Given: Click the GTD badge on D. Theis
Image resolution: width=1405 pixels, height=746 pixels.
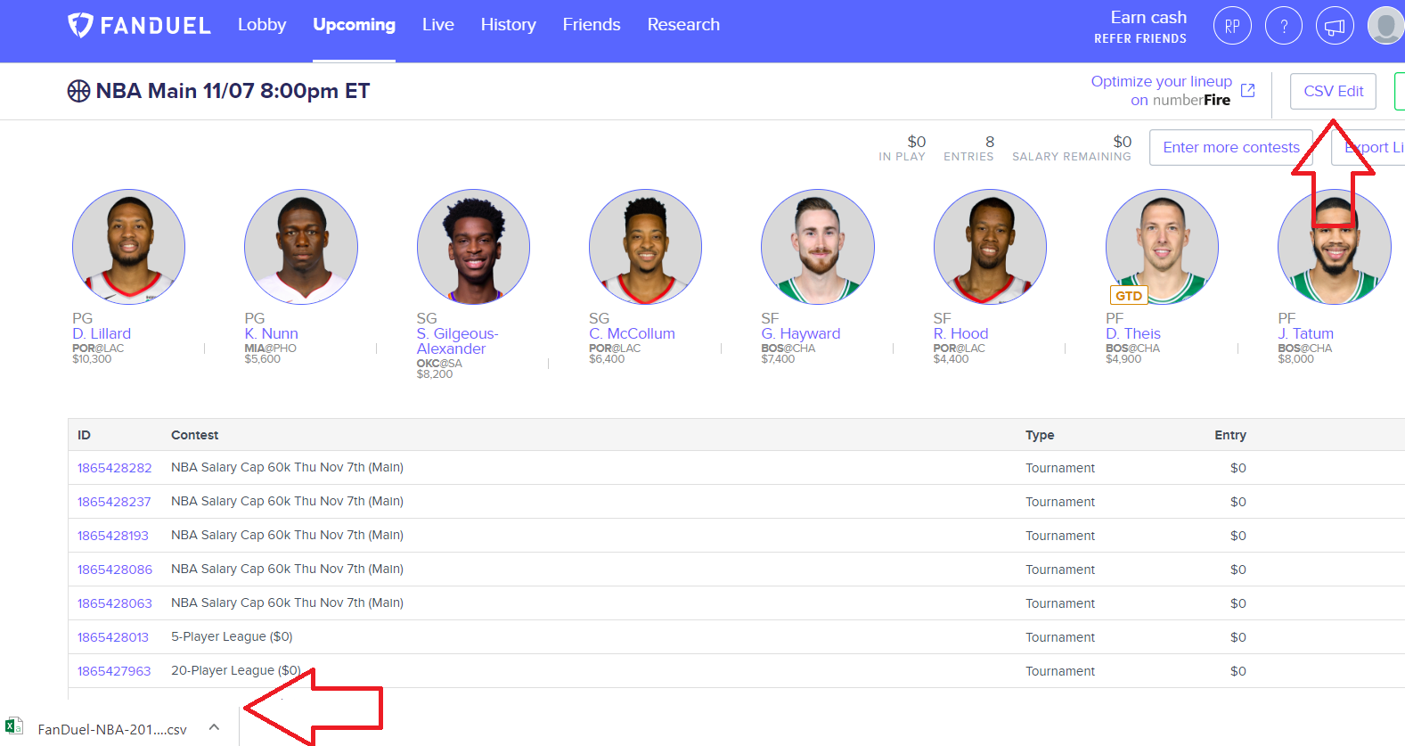Looking at the screenshot, I should (x=1129, y=295).
